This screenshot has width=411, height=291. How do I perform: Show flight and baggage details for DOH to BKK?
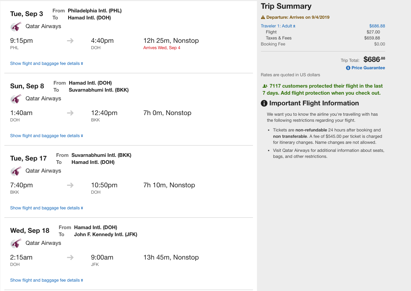(x=46, y=136)
